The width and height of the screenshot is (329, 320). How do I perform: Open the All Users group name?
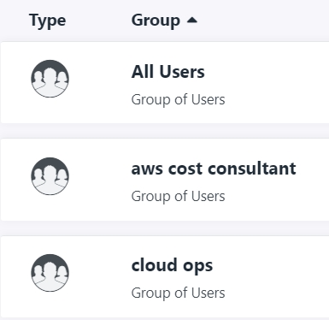[x=167, y=71]
